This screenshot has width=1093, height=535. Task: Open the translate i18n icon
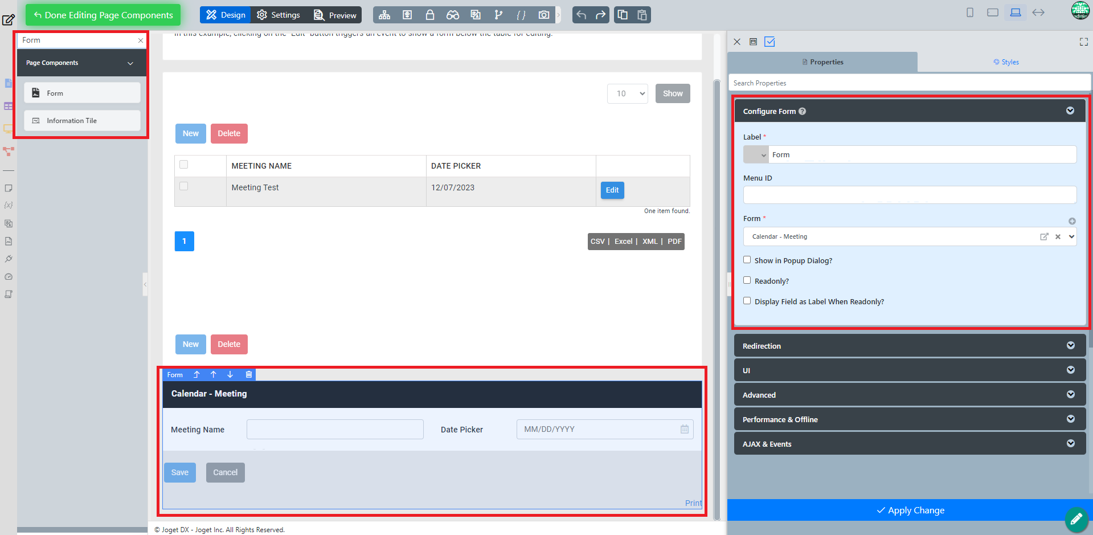tap(476, 15)
